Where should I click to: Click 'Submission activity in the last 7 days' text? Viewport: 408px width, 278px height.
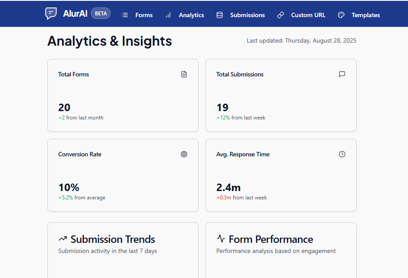(x=108, y=251)
